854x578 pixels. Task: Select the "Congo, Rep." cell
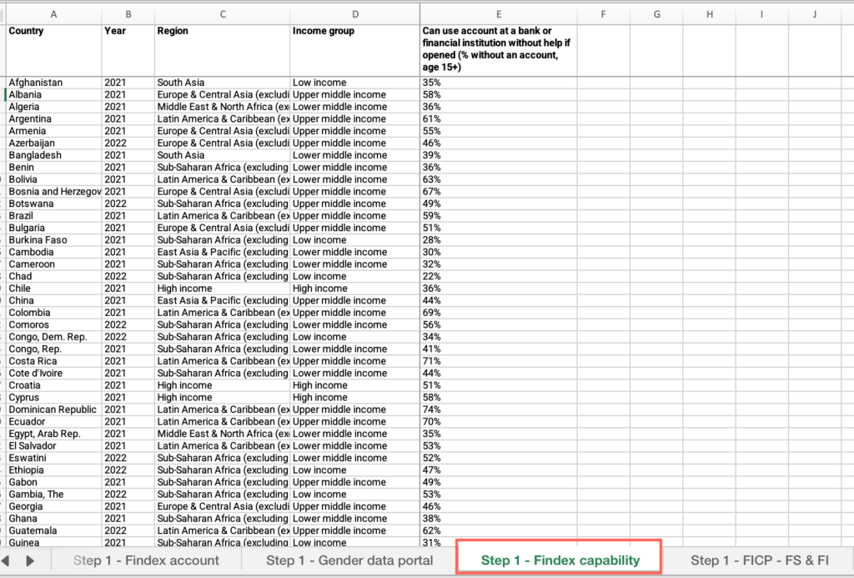(x=53, y=349)
